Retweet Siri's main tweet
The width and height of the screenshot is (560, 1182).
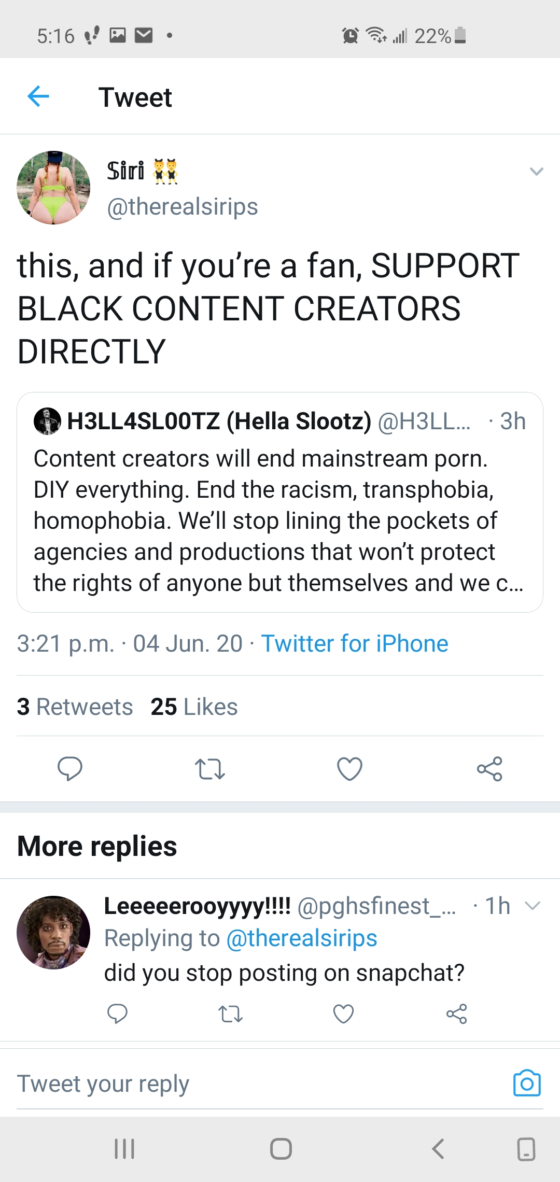[210, 769]
